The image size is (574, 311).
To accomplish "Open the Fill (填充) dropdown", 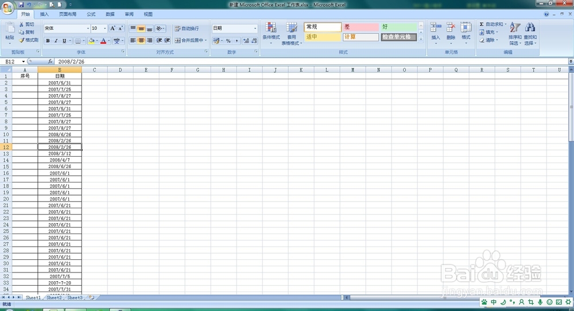I will tap(488, 32).
